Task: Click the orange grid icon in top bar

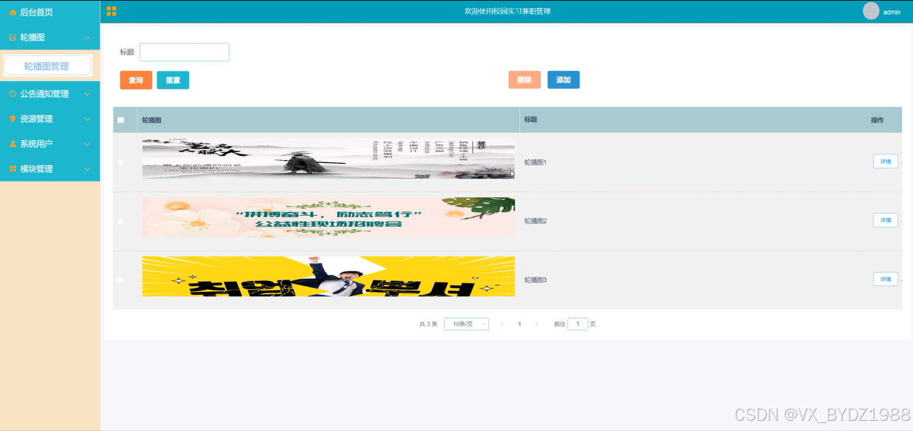Action: click(111, 11)
